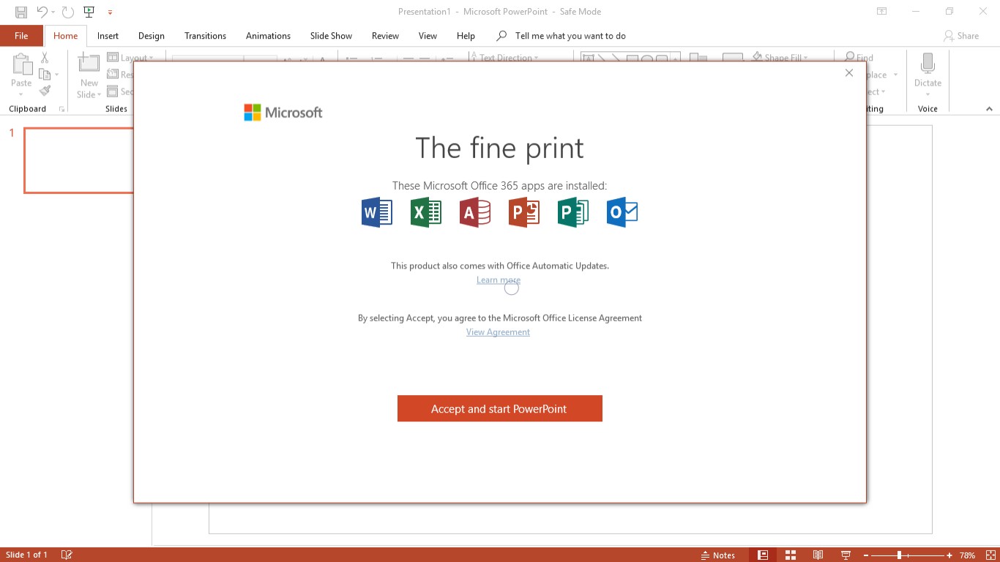Close the fine print dialog

pyautogui.click(x=849, y=72)
